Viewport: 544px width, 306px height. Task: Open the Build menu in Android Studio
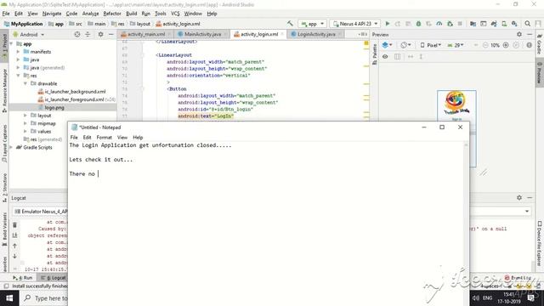[131, 14]
